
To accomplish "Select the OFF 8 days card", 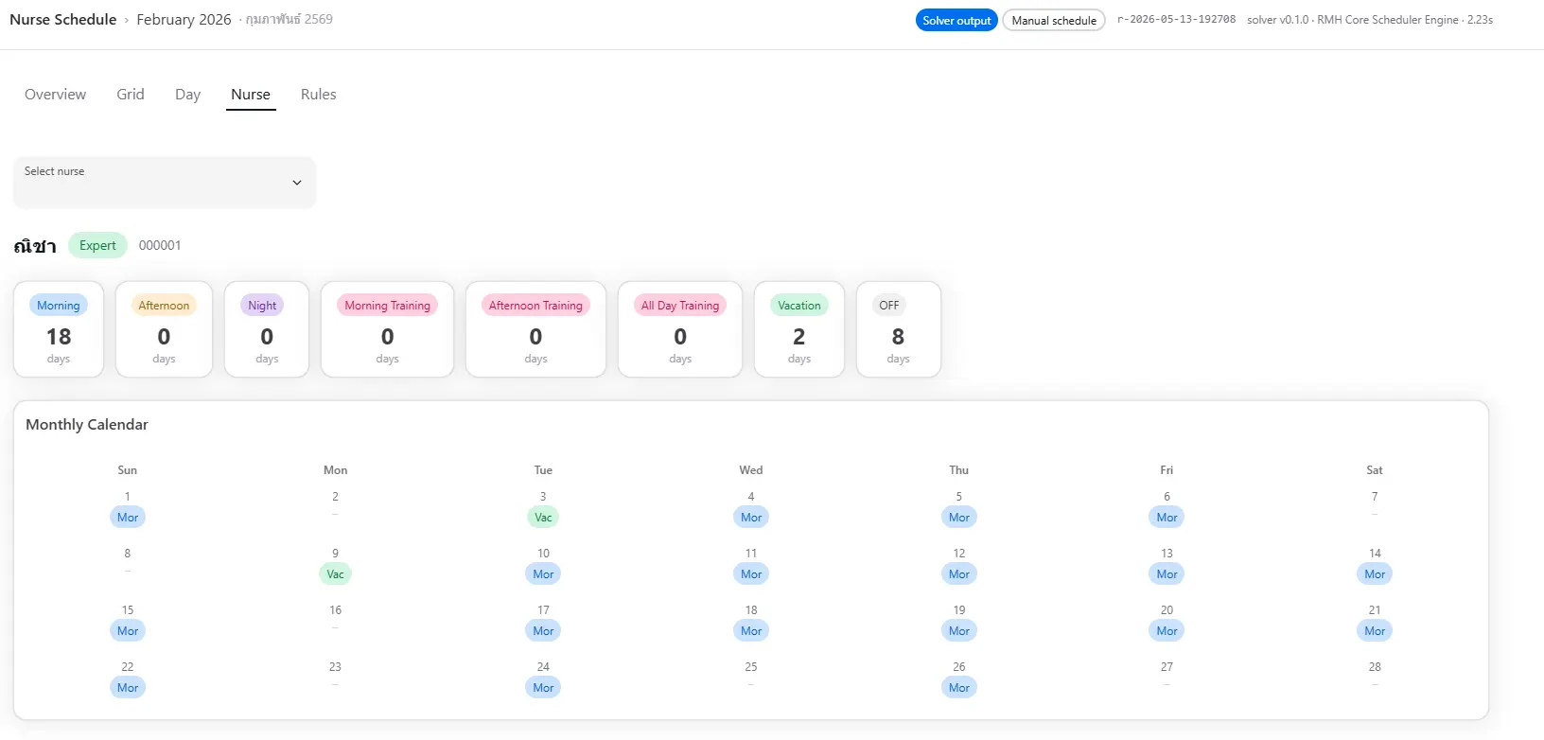I will click(899, 329).
